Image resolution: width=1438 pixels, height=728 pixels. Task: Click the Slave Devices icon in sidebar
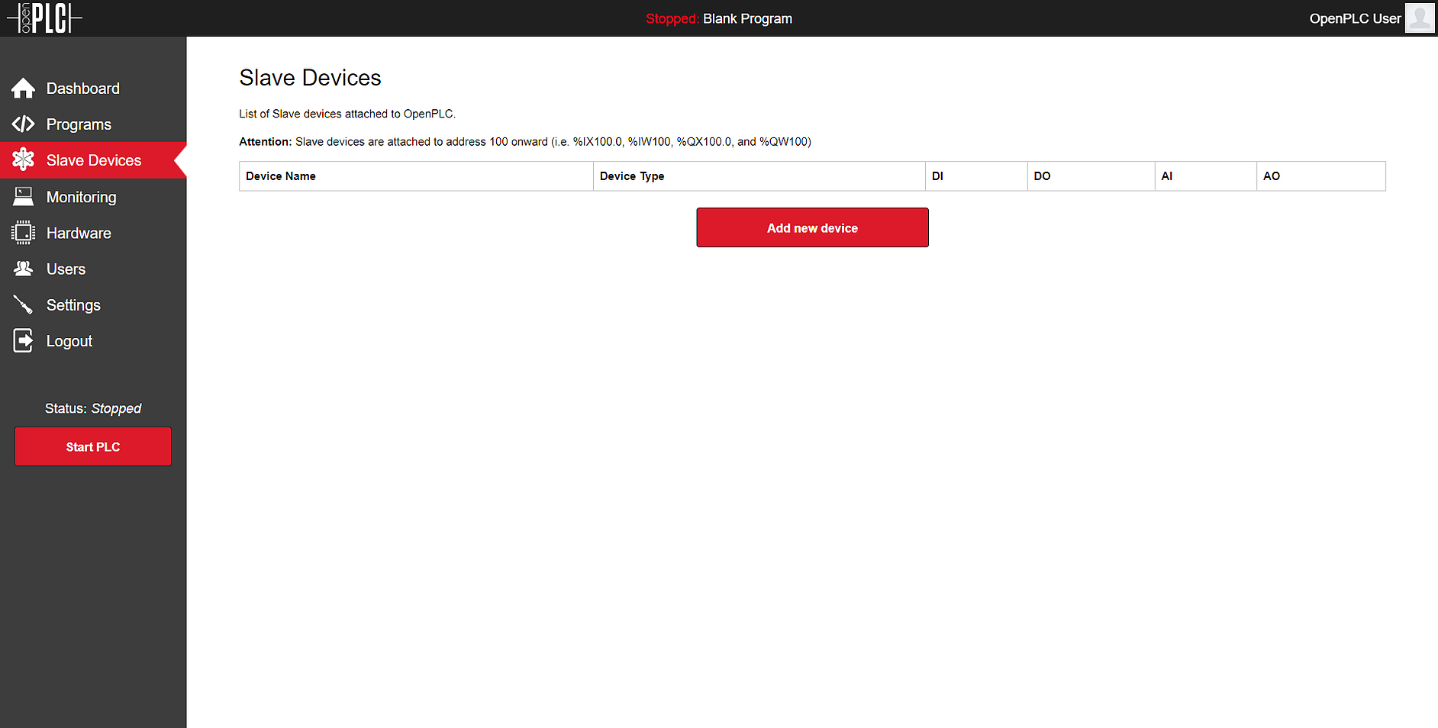(x=23, y=159)
